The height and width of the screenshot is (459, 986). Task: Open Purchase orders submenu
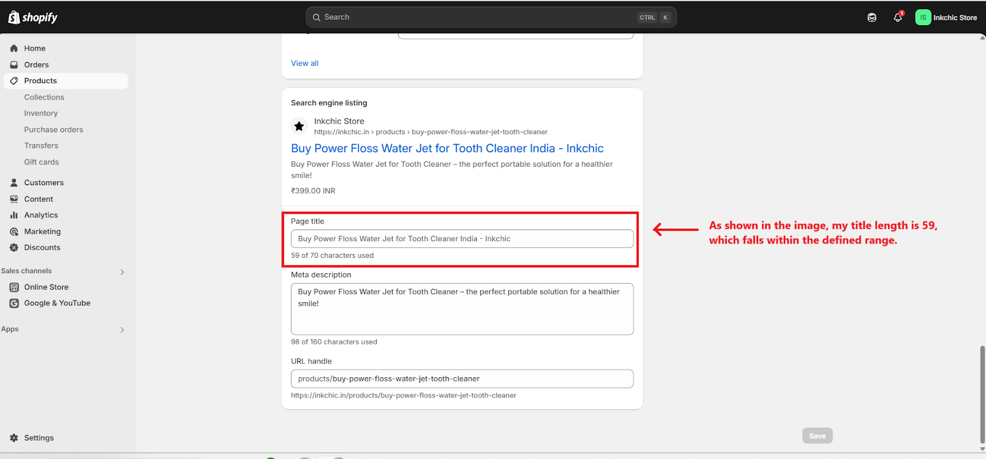click(54, 130)
